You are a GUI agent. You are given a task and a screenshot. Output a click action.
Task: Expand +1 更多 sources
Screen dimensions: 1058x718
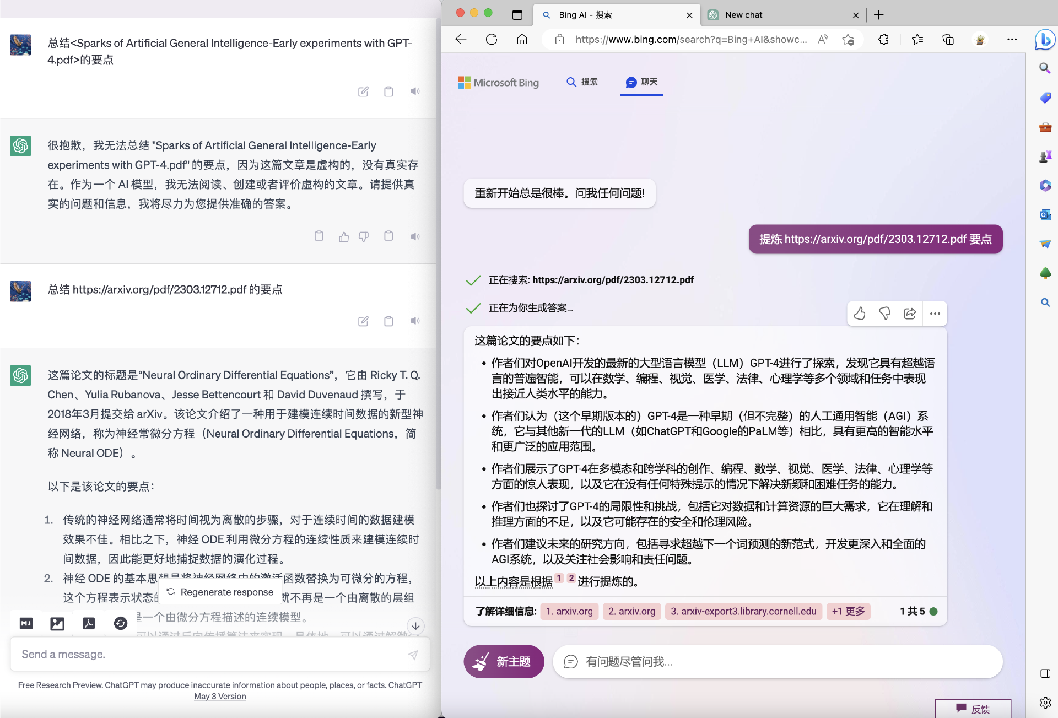tap(848, 611)
